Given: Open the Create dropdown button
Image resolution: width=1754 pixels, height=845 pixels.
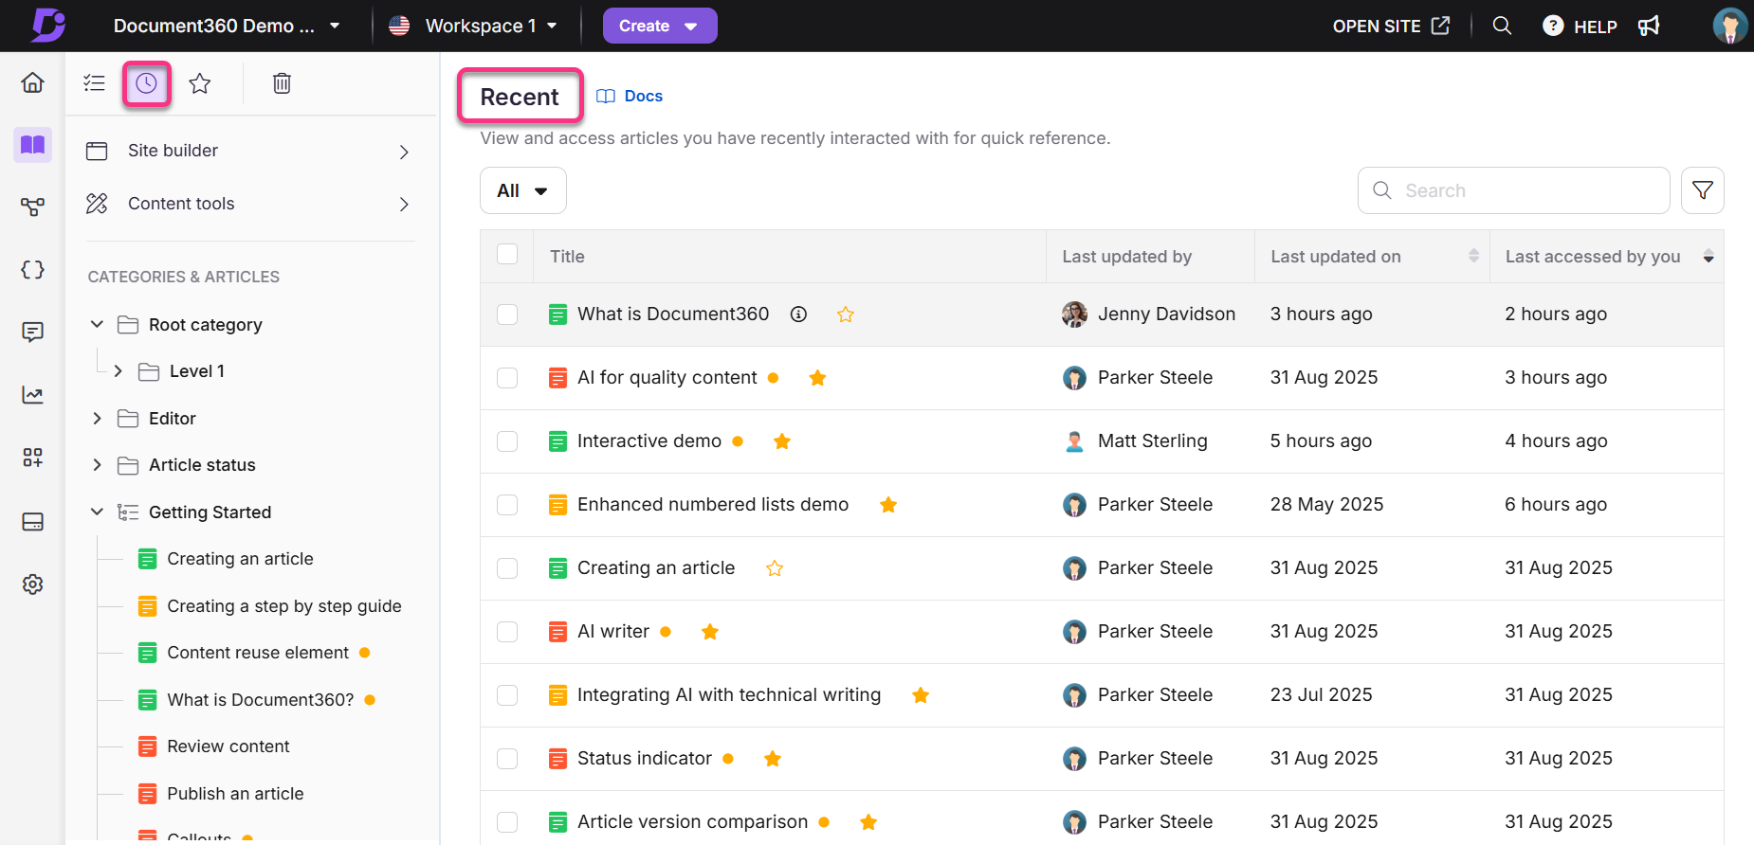Looking at the screenshot, I should tap(660, 26).
